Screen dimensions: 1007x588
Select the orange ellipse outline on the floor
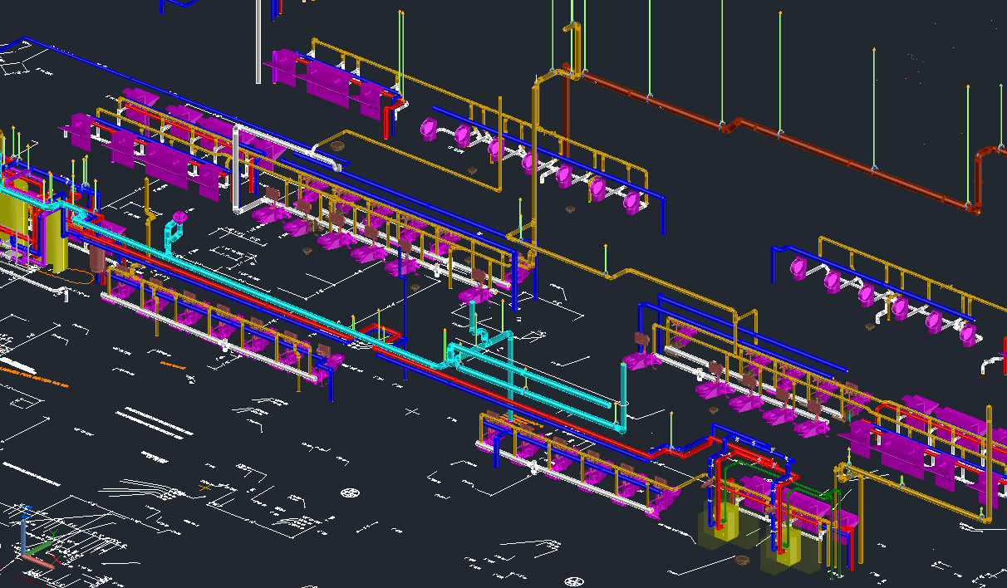(80, 276)
